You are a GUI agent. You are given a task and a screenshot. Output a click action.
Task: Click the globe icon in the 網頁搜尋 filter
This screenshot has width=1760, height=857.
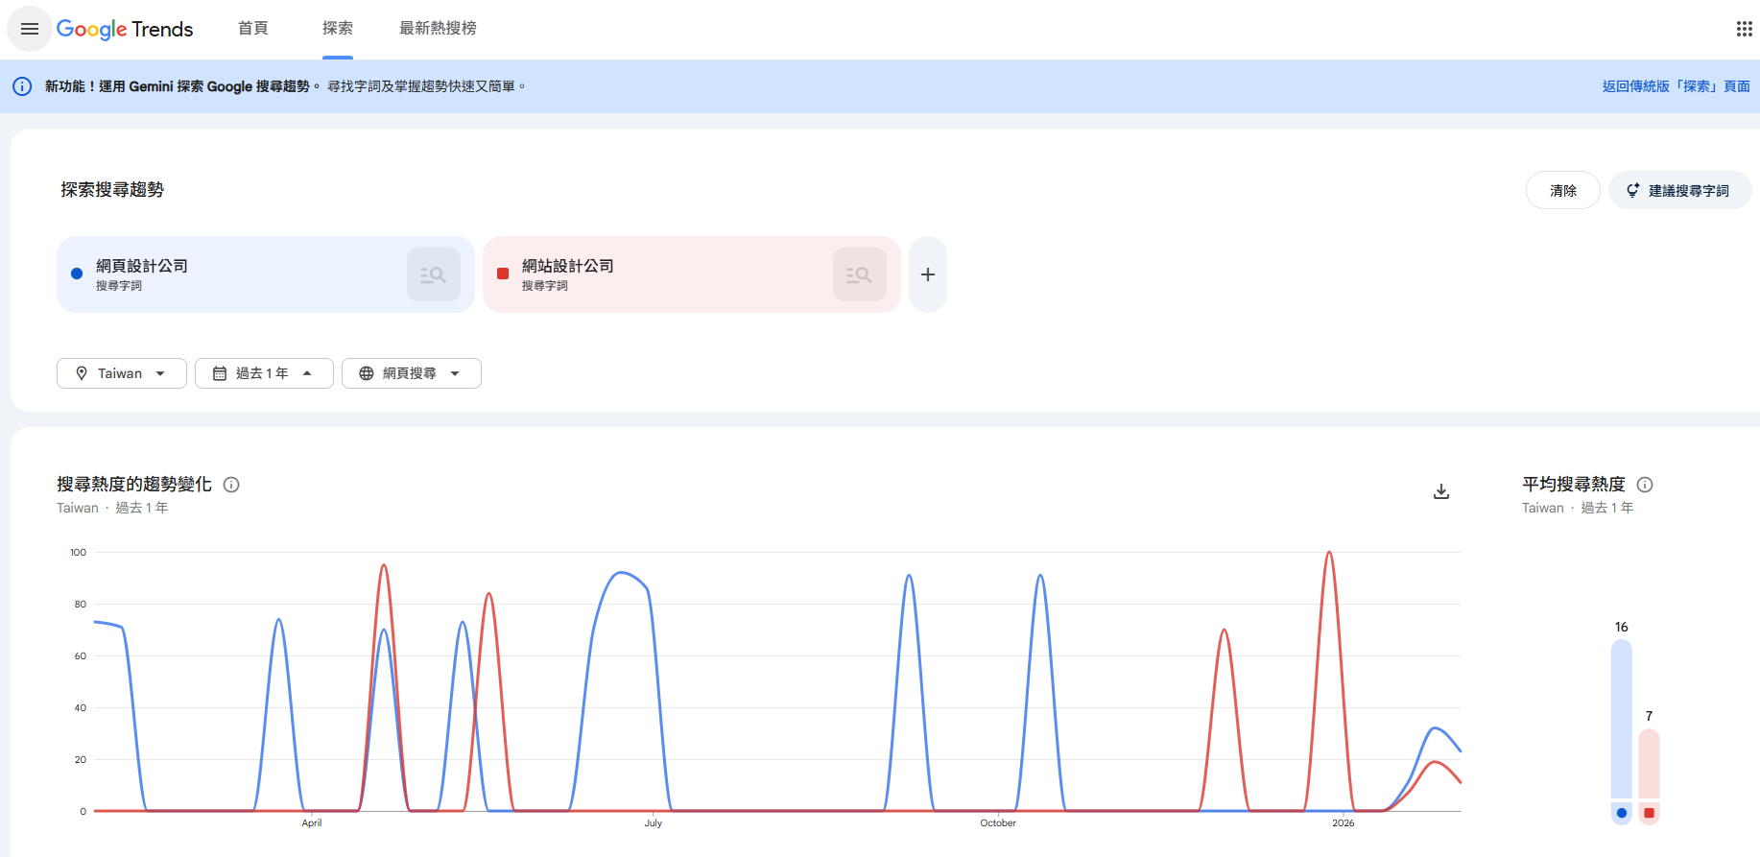[x=367, y=373]
